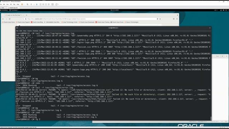229x129 pixels.
Task: Open the VMware View menu
Action: click(8, 4)
